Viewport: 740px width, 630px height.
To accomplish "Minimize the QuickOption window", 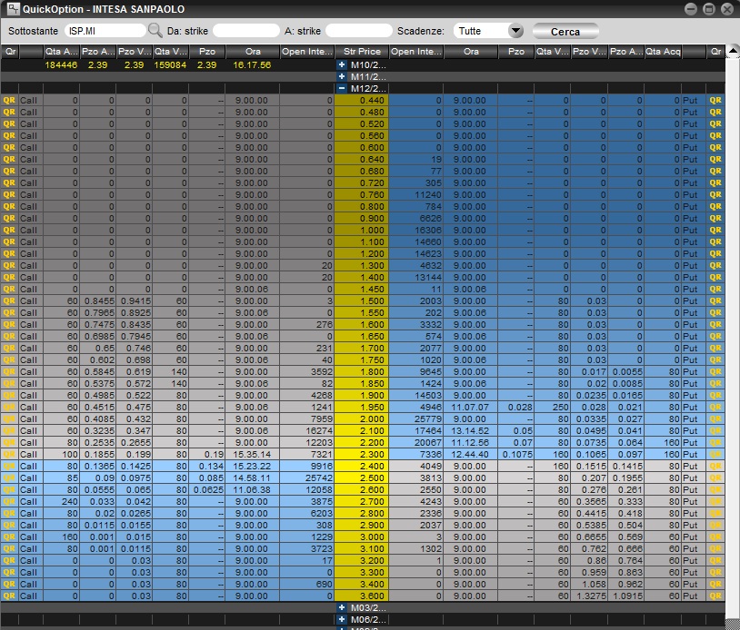I will [x=690, y=9].
